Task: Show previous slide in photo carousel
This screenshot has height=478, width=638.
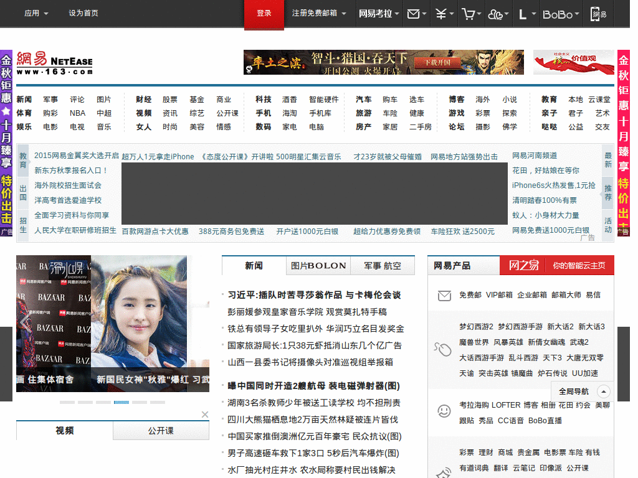Action: coord(26,323)
